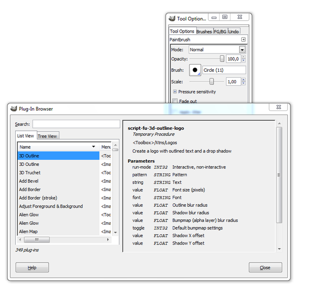This screenshot has width=313, height=302.
Task: Select the Tool Options tab
Action: click(182, 31)
